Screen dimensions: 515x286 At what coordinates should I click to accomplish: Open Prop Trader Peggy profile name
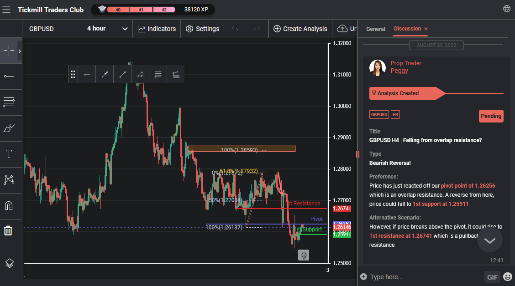coord(405,67)
